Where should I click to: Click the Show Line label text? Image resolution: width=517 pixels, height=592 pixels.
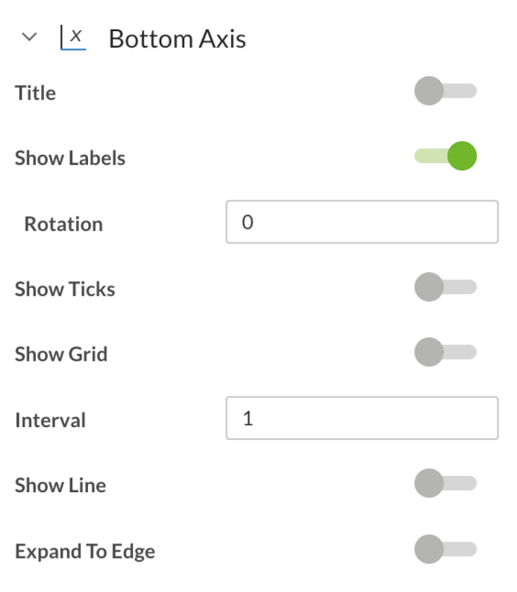pyautogui.click(x=60, y=485)
